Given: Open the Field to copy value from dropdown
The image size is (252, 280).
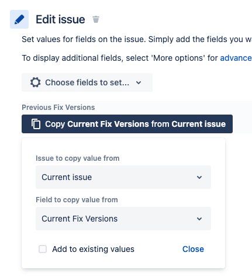Looking at the screenshot, I should [123, 219].
